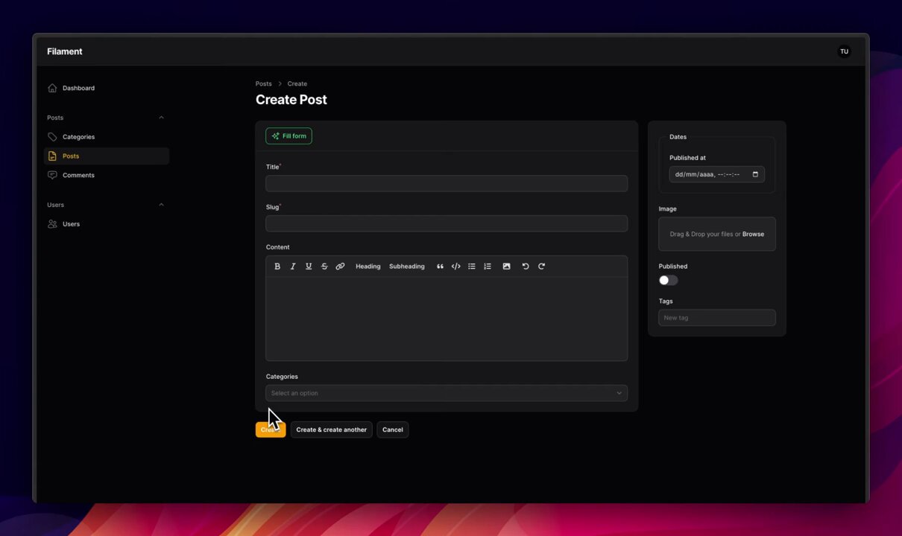Open the Published at calendar picker

pyautogui.click(x=755, y=175)
